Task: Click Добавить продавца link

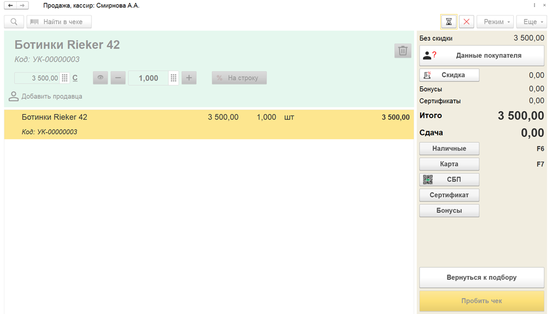Action: (51, 96)
